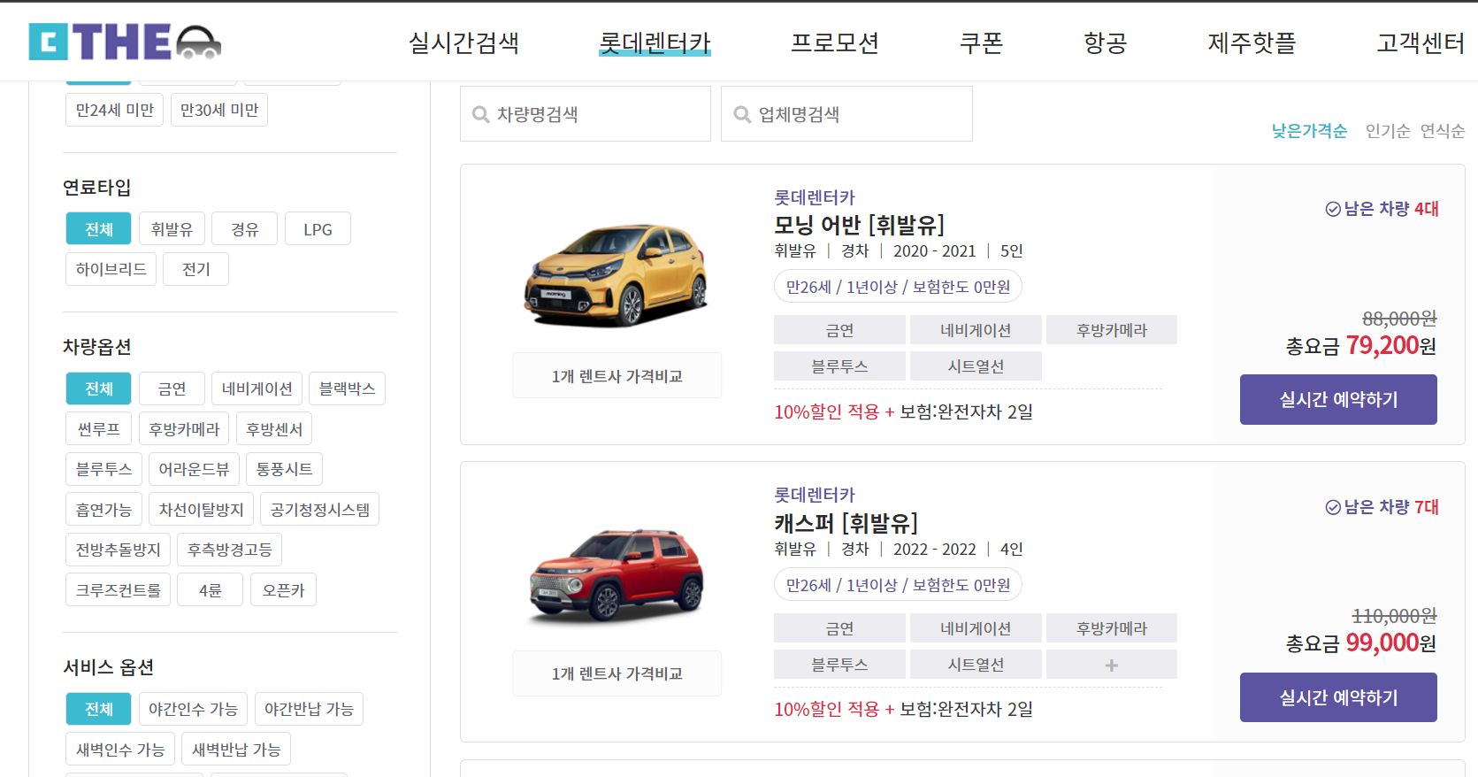Image resolution: width=1478 pixels, height=777 pixels.
Task: Filter fuel type by 경유
Action: click(x=245, y=229)
